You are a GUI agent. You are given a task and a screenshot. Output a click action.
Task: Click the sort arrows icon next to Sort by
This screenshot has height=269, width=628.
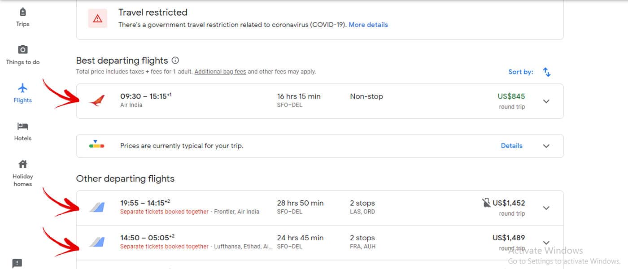pyautogui.click(x=546, y=72)
